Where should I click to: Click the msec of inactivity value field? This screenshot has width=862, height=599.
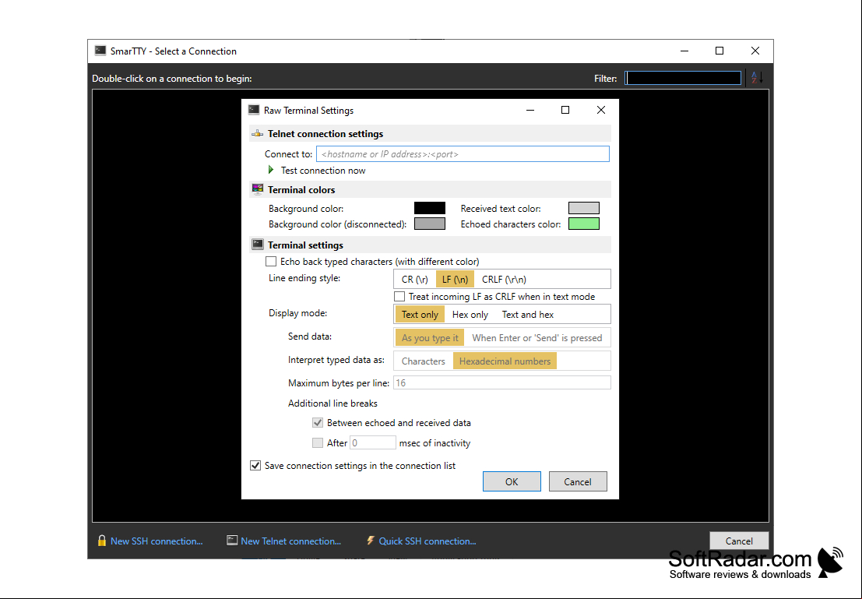[372, 442]
